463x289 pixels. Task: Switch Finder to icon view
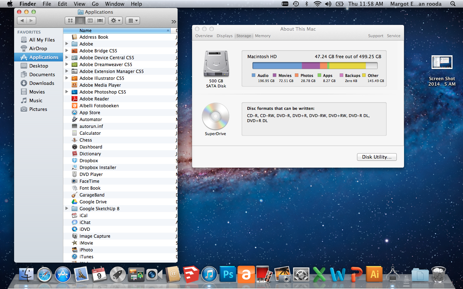[x=70, y=21]
